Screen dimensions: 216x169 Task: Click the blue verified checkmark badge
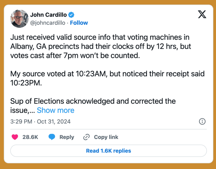coord(72,15)
